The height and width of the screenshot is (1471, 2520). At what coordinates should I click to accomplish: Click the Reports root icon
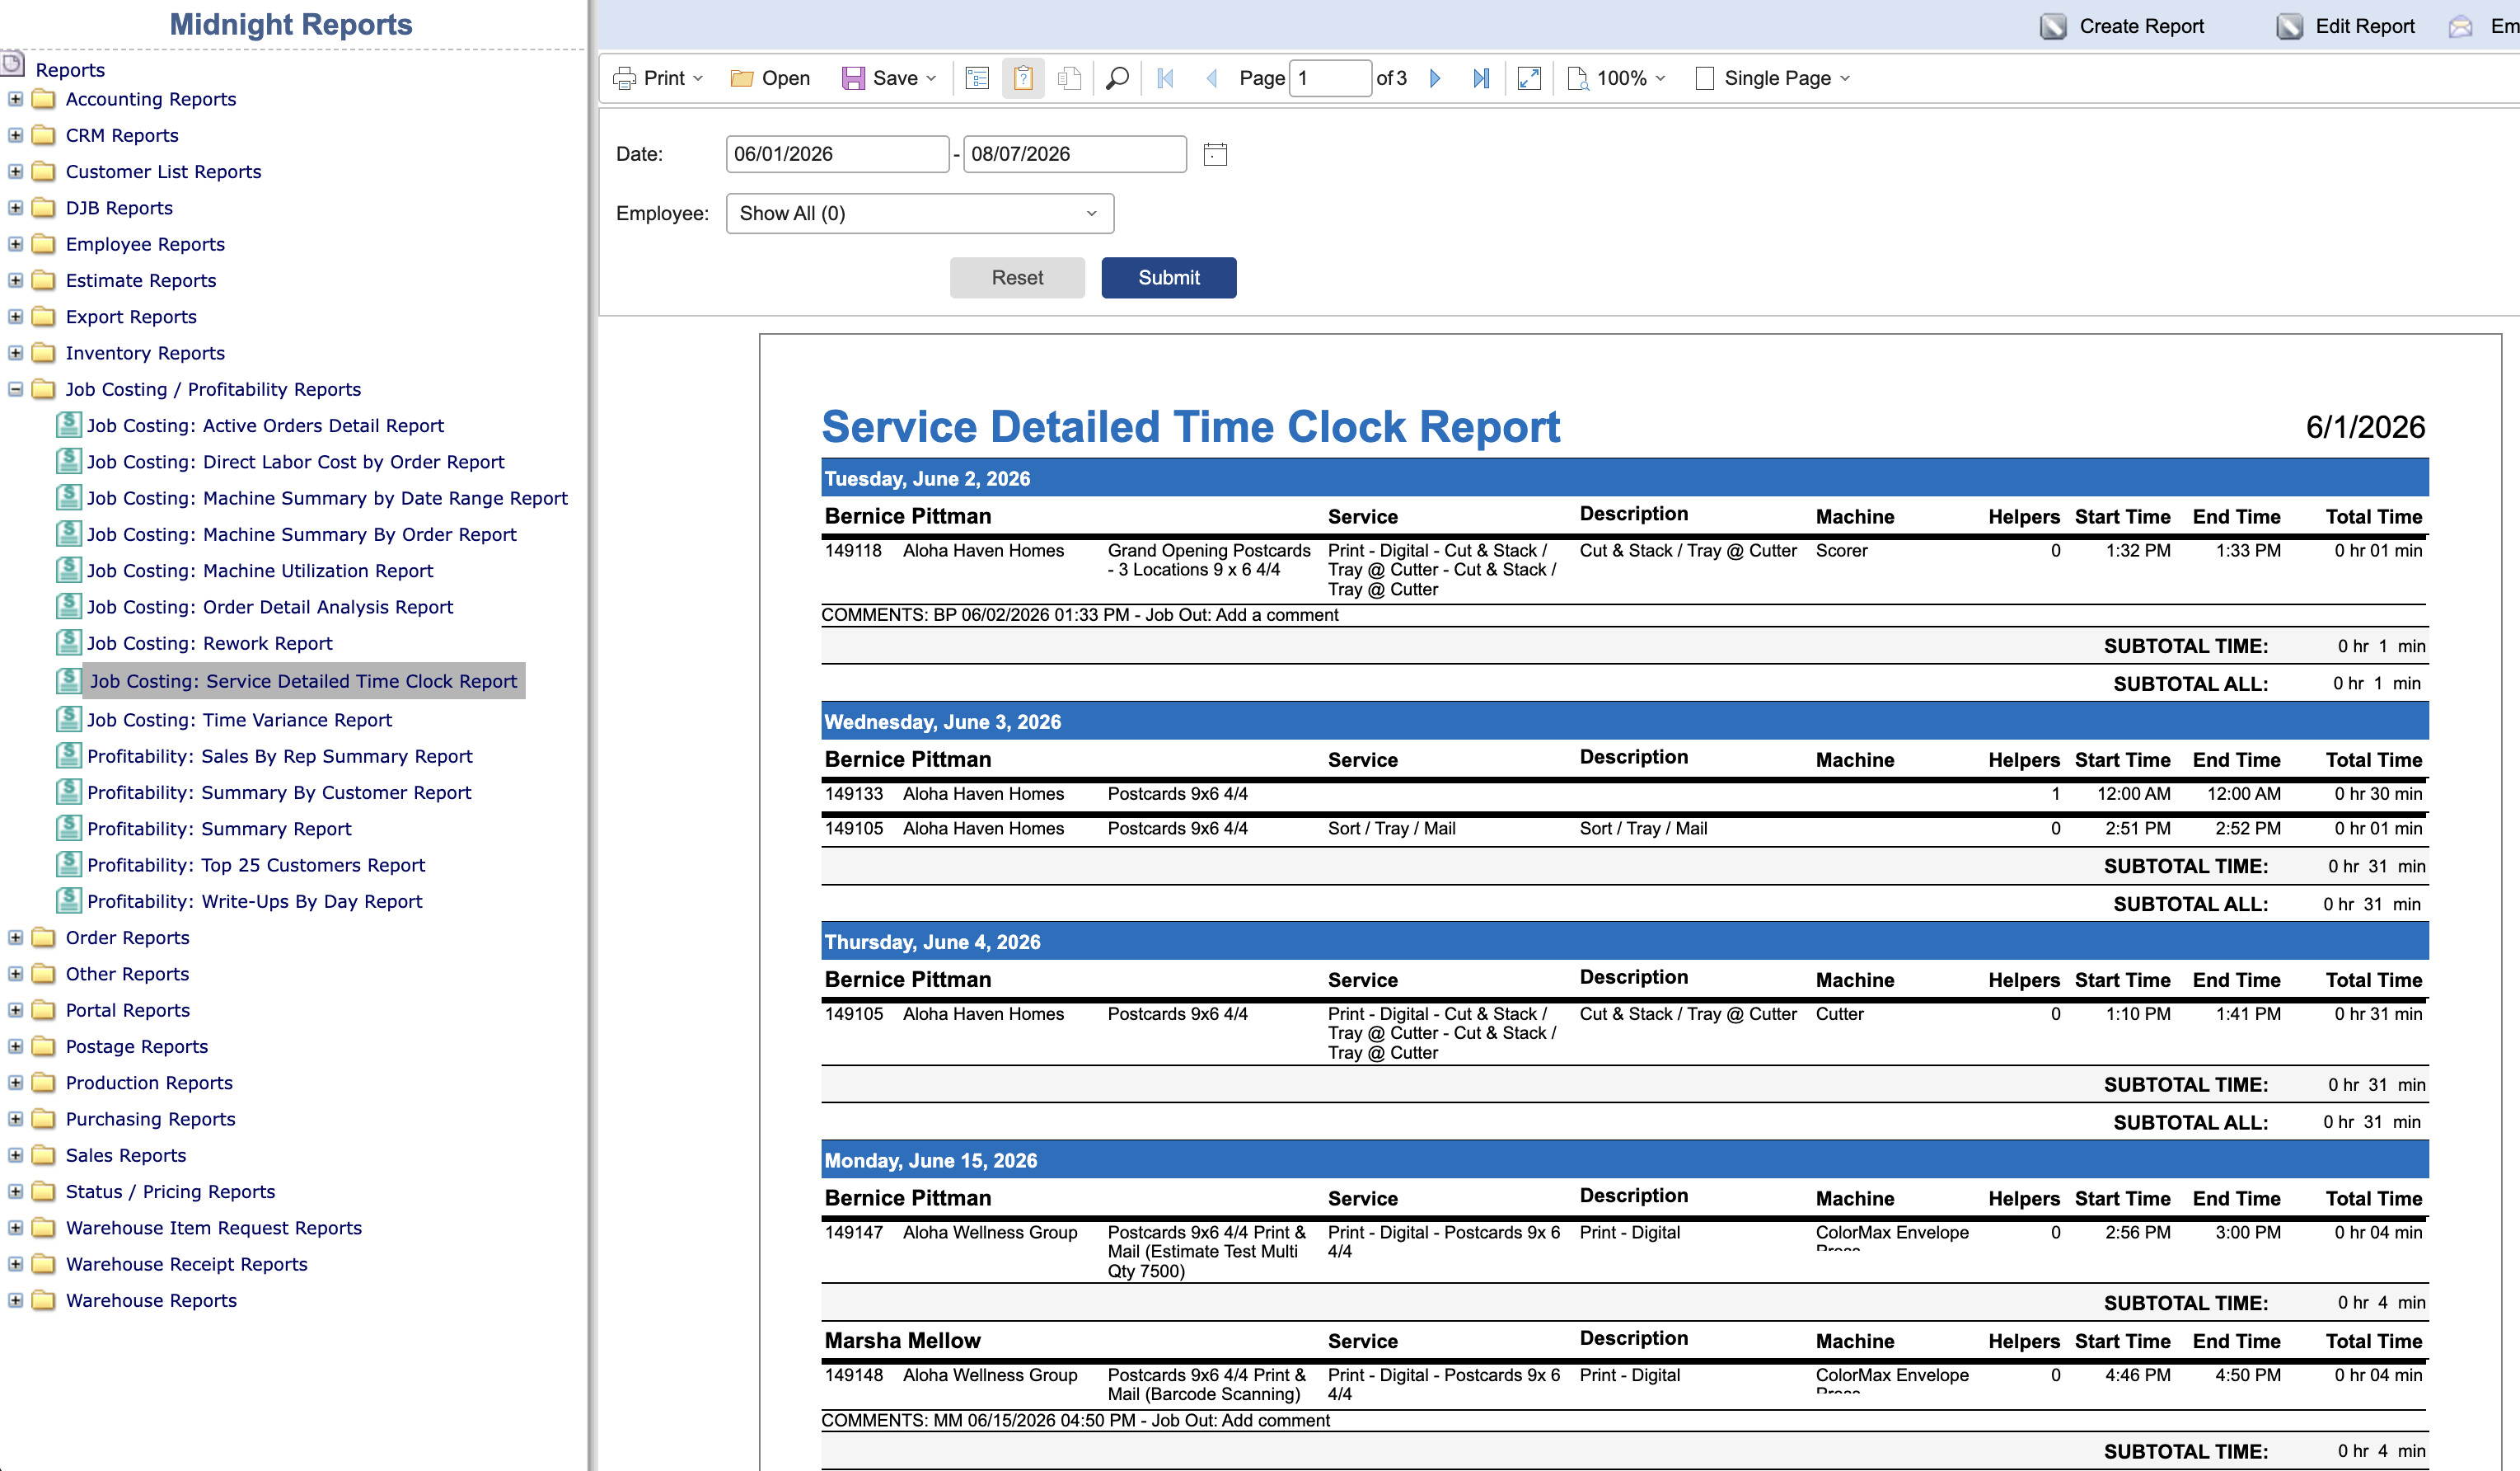pos(12,66)
